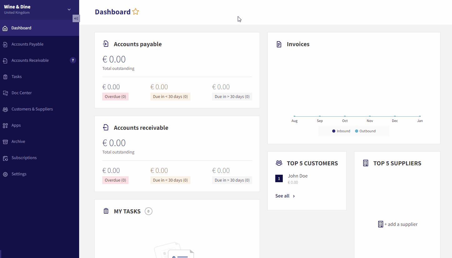The width and height of the screenshot is (452, 258).
Task: Click Due in < 30 days under Accounts payable
Action: pyautogui.click(x=170, y=97)
